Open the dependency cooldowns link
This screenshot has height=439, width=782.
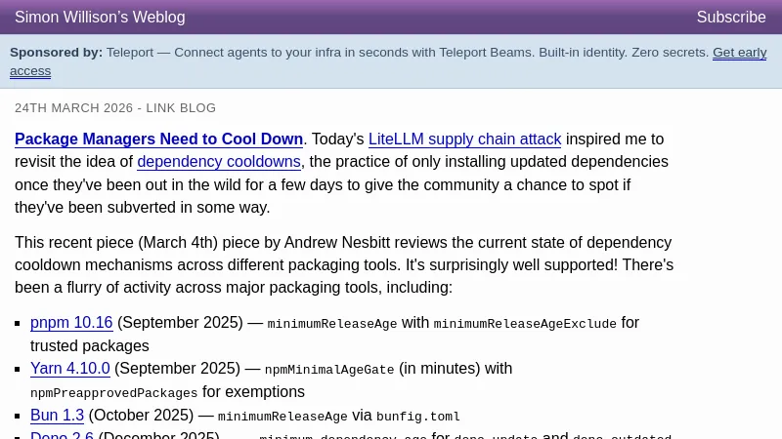point(219,162)
